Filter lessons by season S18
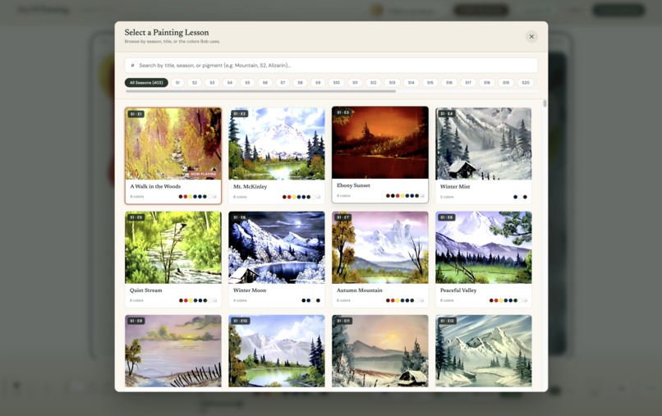 coord(487,83)
